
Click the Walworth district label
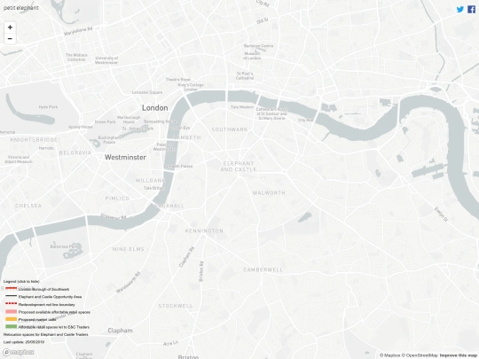click(269, 193)
